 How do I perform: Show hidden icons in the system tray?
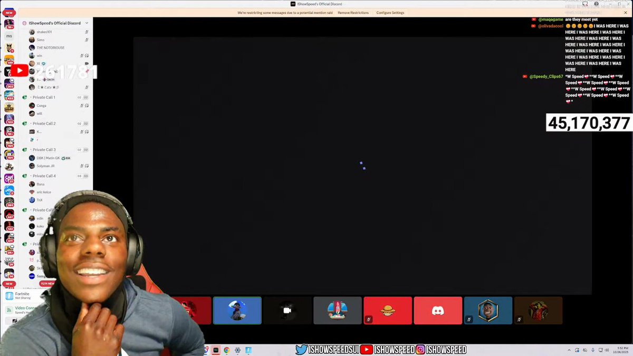click(570, 350)
